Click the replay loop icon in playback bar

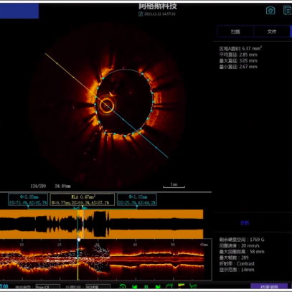123,287
